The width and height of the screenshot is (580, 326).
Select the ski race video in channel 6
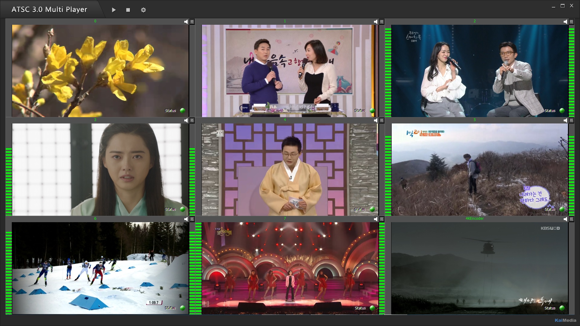point(100,268)
